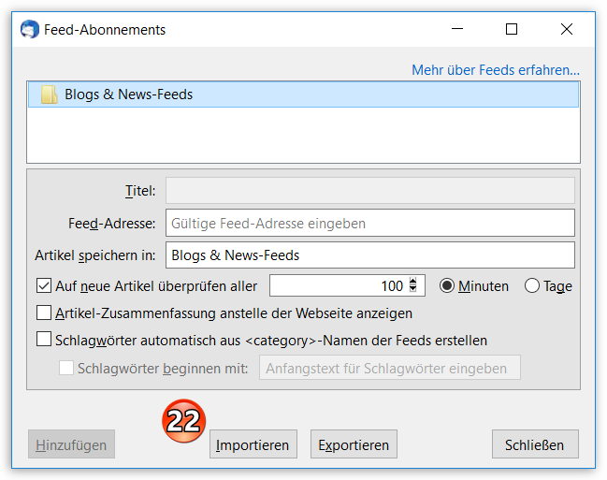Select the Tage radio button
Screen dimensions: 607x480
click(532, 286)
